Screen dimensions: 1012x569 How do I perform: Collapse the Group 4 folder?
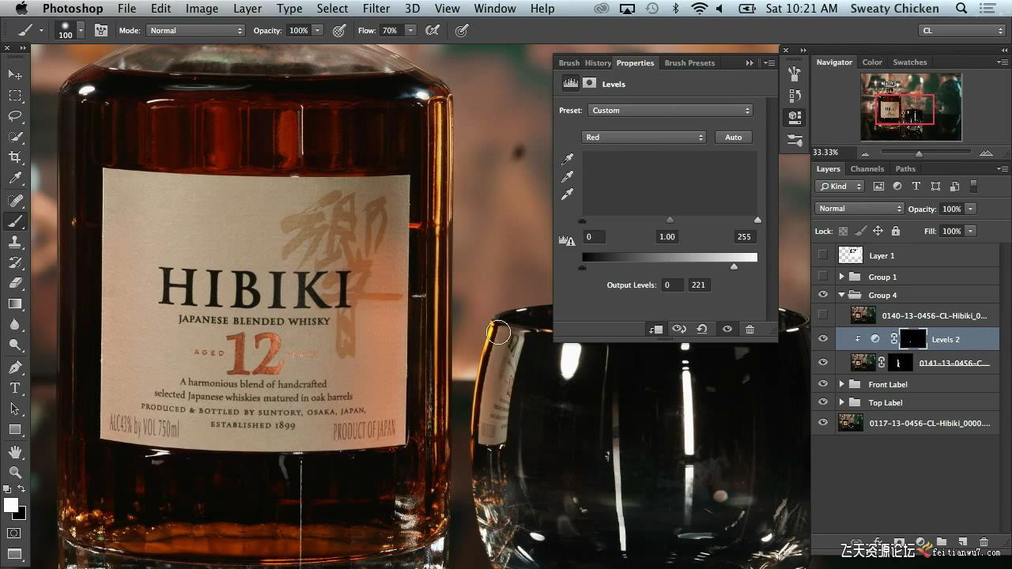841,295
